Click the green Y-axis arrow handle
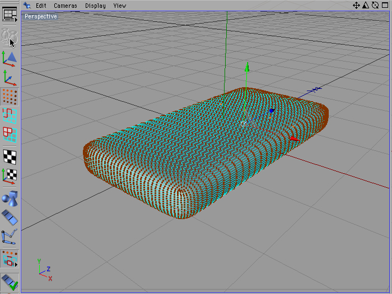Image resolution: width=392 pixels, height=294 pixels. (x=247, y=68)
